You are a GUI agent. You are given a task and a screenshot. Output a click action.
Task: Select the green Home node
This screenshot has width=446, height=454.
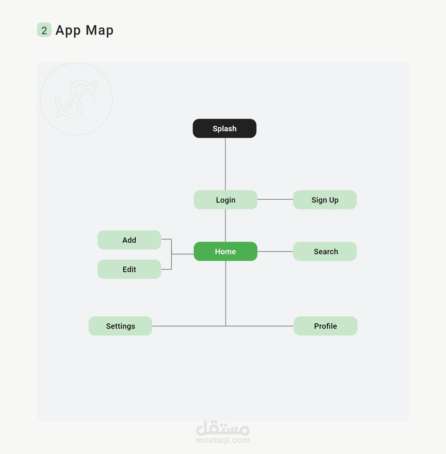226,251
